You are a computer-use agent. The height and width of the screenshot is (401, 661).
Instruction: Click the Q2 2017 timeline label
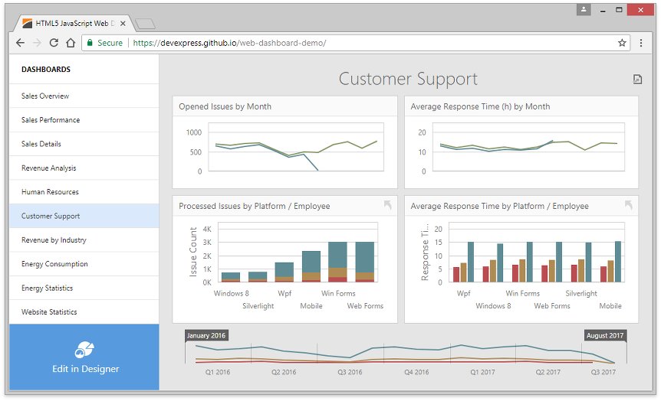click(x=548, y=372)
